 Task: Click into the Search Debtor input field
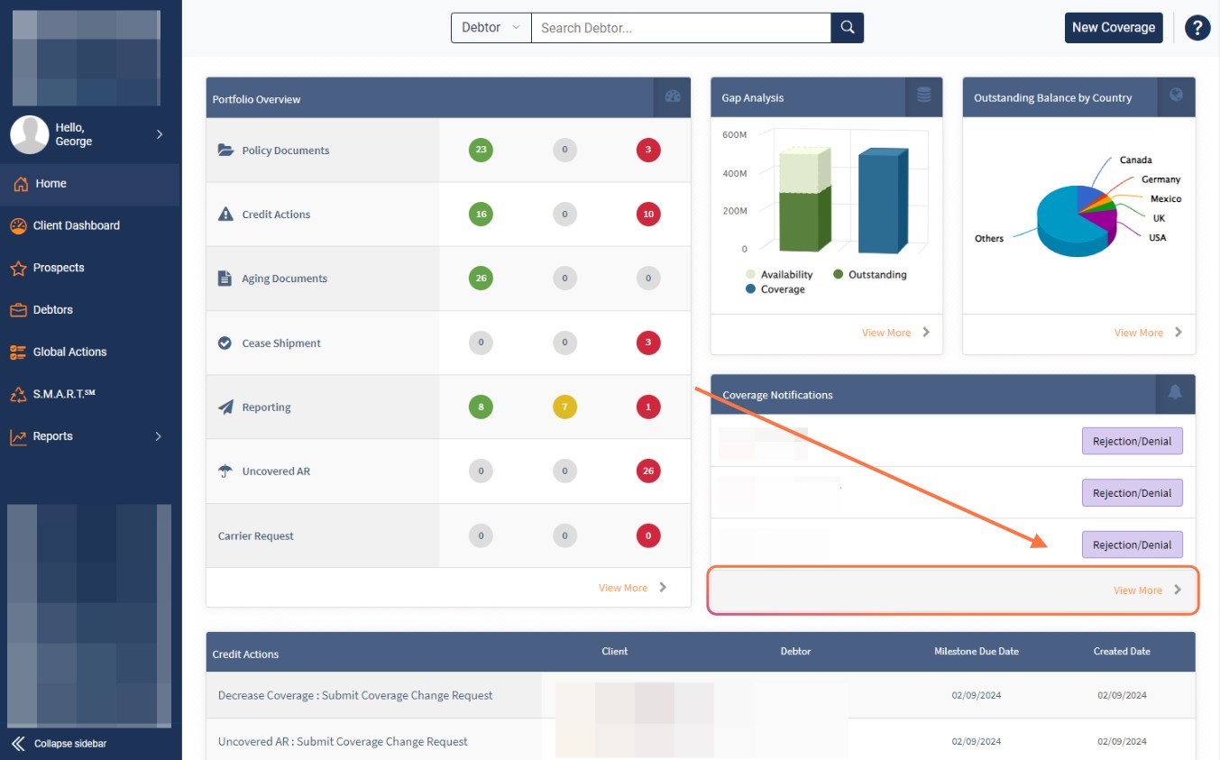(680, 28)
